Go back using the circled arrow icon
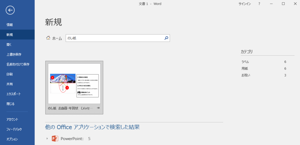Image resolution: width=300 pixels, height=145 pixels. point(10,10)
